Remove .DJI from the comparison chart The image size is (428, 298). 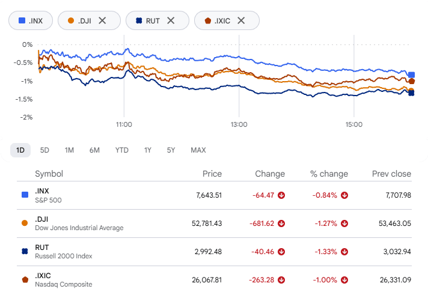[102, 20]
